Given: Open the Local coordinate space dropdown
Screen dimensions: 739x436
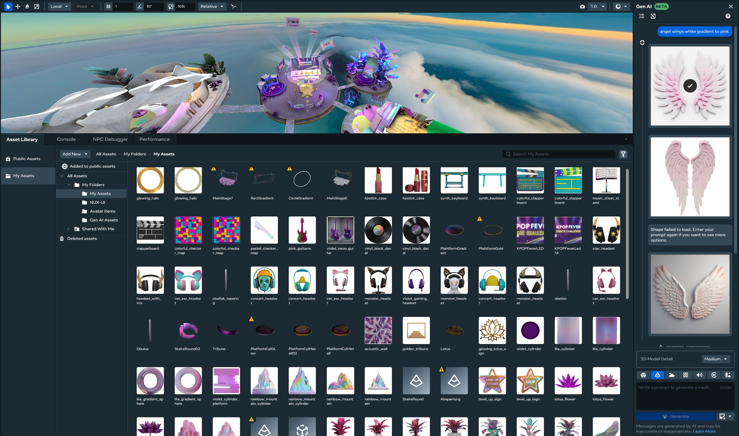Looking at the screenshot, I should pos(59,6).
